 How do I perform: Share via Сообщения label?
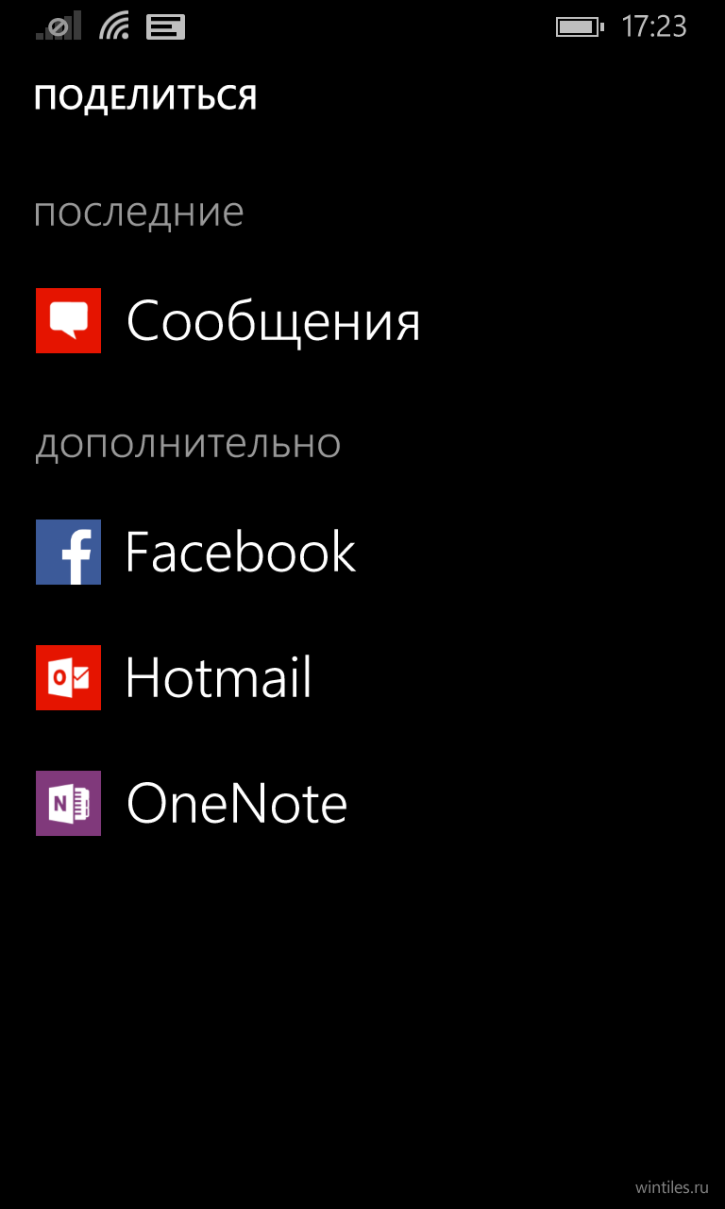[274, 321]
